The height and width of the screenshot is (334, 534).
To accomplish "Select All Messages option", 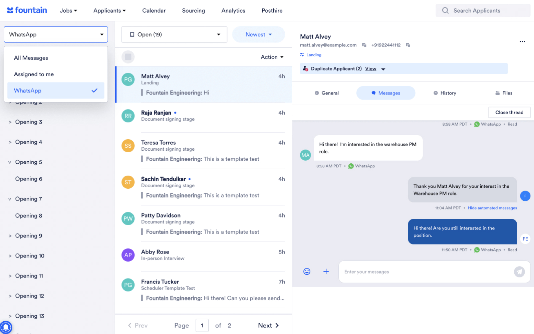I will coord(56,58).
